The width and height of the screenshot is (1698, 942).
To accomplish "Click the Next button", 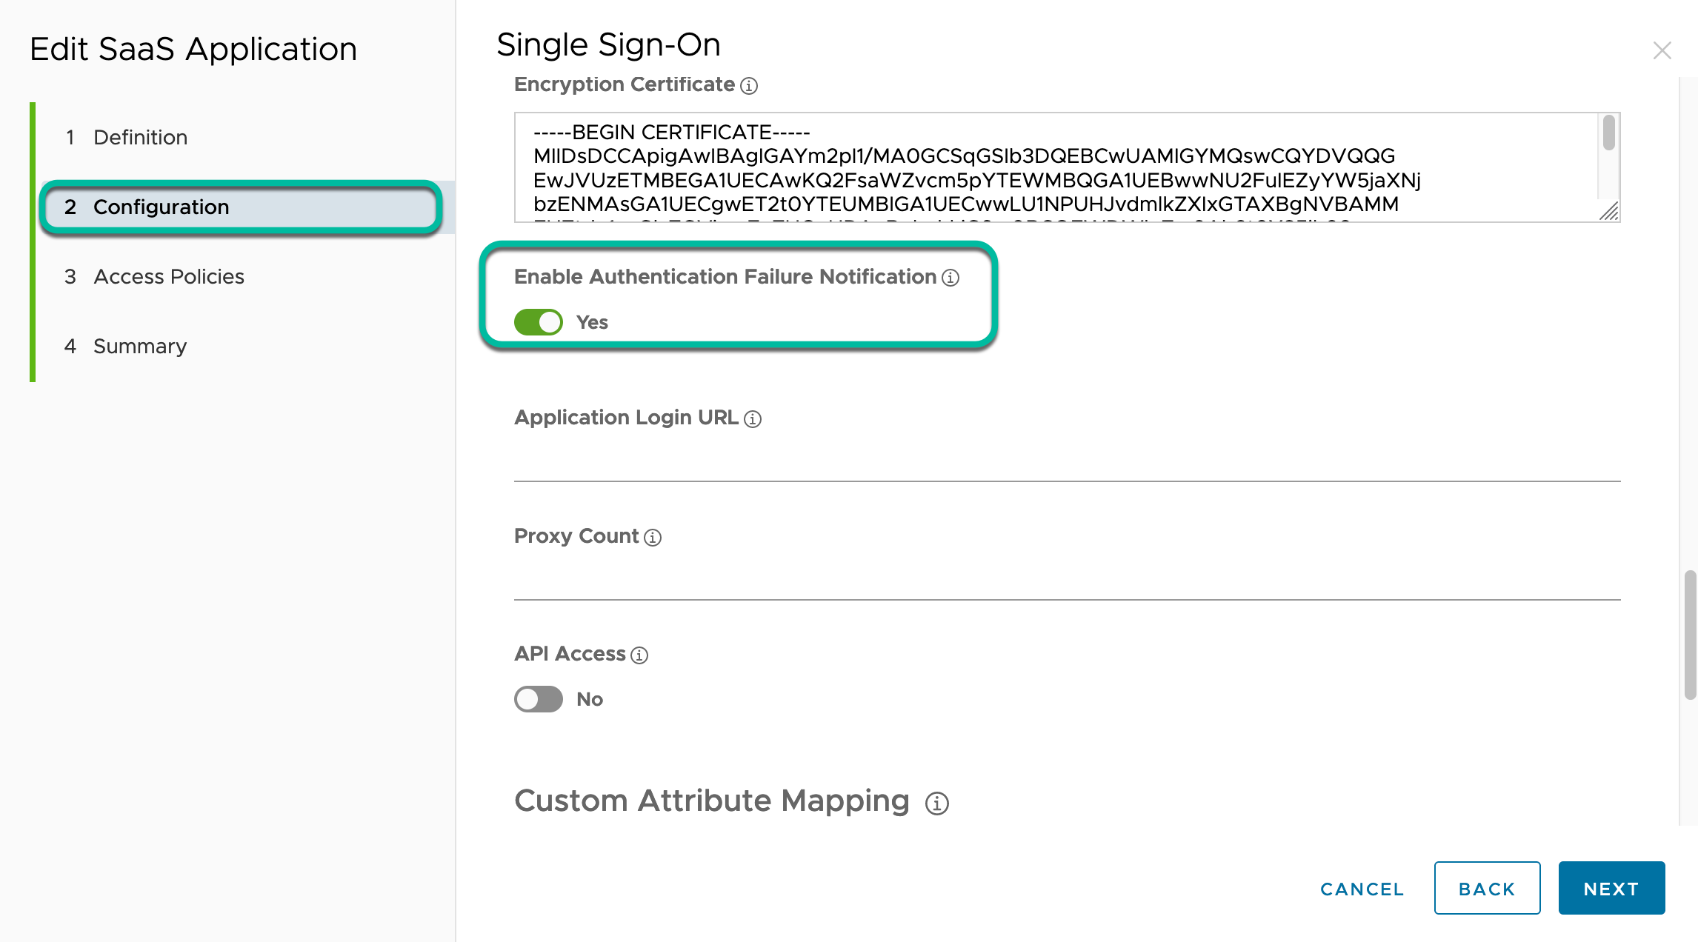I will 1611,889.
